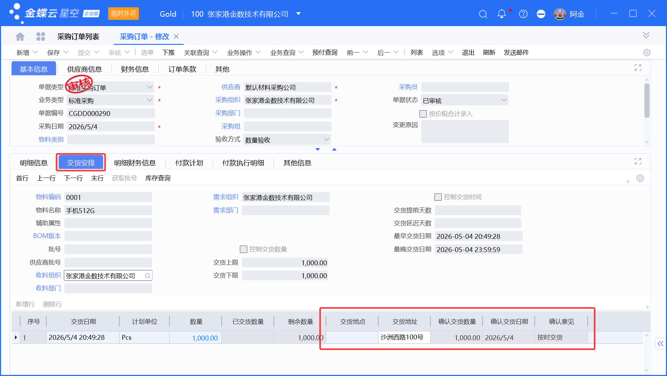Screen dimensions: 667x376
Task: Switch to 财务信息 tab
Action: click(135, 69)
